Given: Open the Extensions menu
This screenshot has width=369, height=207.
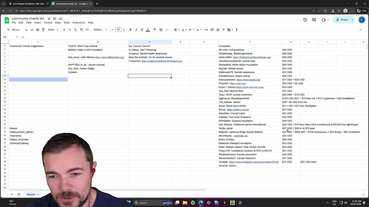Looking at the screenshot, I should (x=79, y=23).
